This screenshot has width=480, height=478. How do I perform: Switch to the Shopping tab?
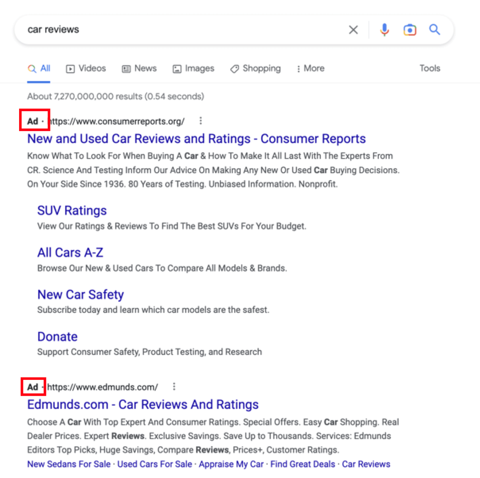tap(255, 69)
